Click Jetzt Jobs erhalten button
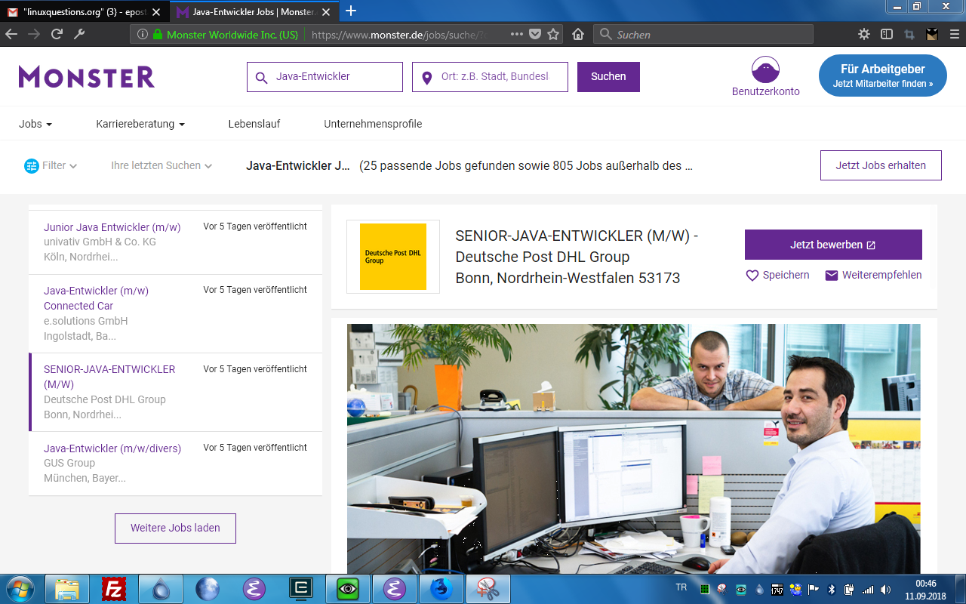966x604 pixels. (x=881, y=165)
